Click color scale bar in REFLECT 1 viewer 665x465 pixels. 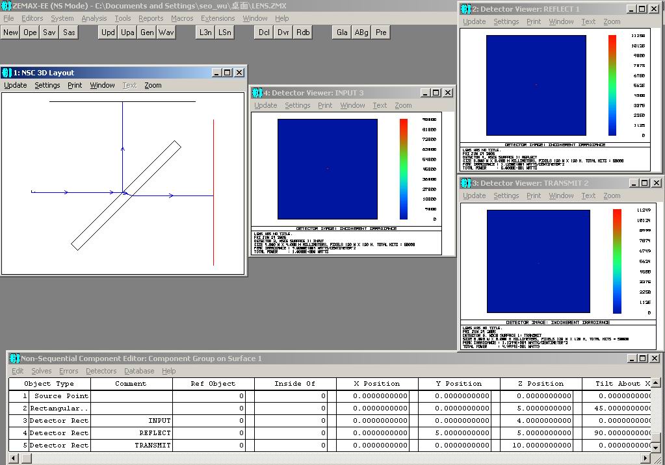tap(612, 85)
